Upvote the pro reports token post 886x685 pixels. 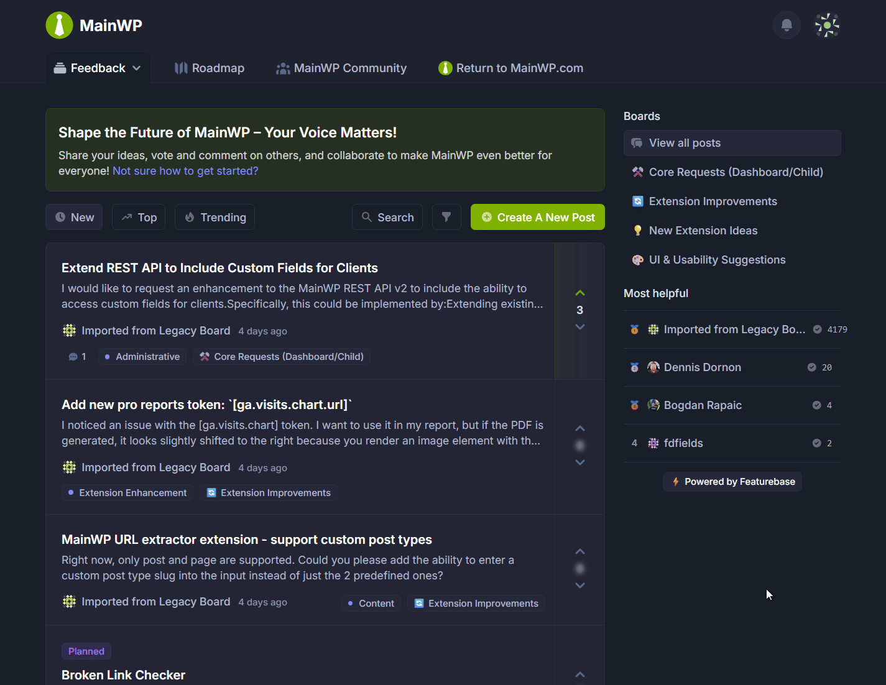click(580, 428)
